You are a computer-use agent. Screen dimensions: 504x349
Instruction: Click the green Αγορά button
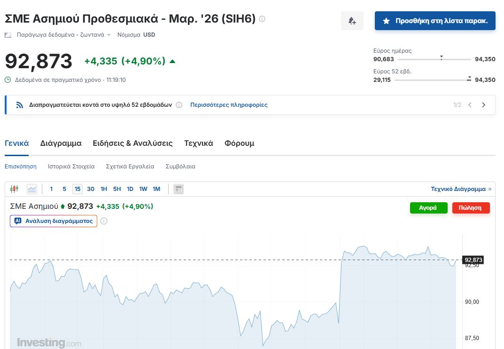point(428,208)
